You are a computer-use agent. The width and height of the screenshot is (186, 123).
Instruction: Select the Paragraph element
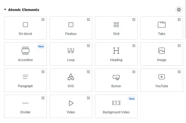(x=25, y=80)
